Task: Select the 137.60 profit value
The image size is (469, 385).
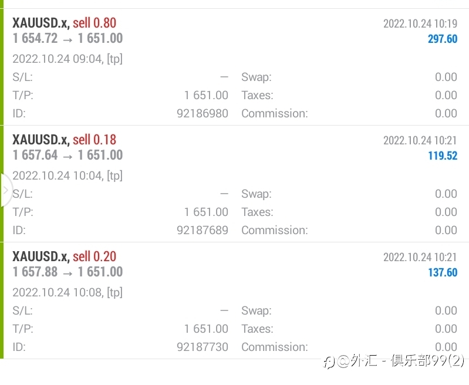Action: [x=443, y=272]
